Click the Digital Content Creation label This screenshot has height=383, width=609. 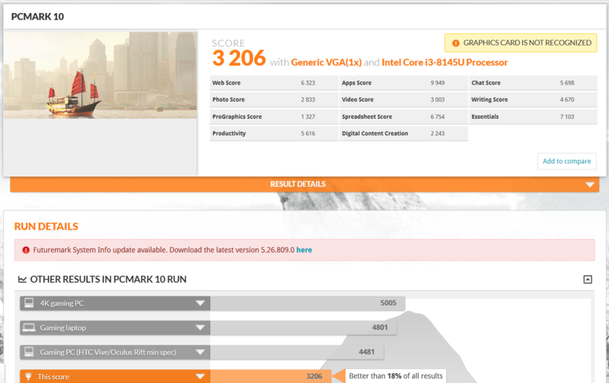tap(375, 133)
